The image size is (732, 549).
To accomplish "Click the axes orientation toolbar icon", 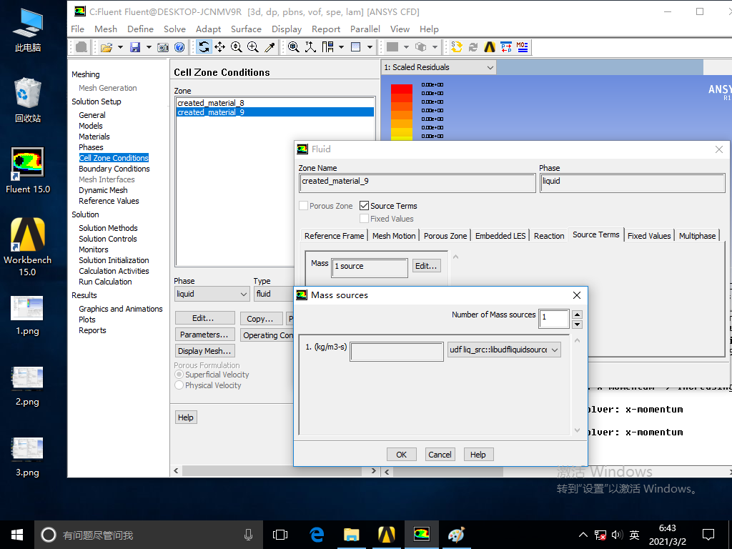I will (x=310, y=47).
